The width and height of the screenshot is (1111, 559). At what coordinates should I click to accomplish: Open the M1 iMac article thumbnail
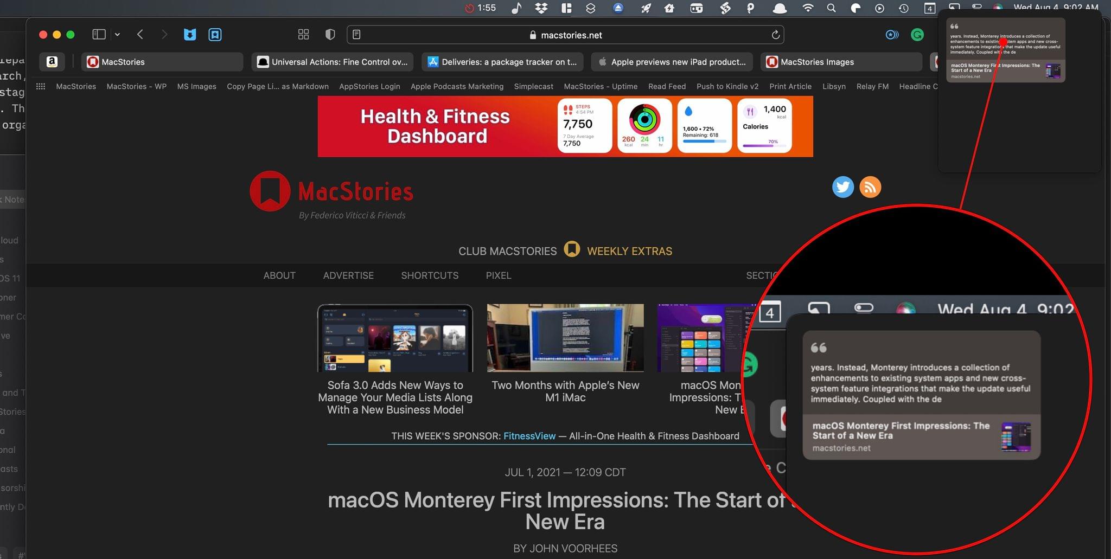(x=565, y=338)
